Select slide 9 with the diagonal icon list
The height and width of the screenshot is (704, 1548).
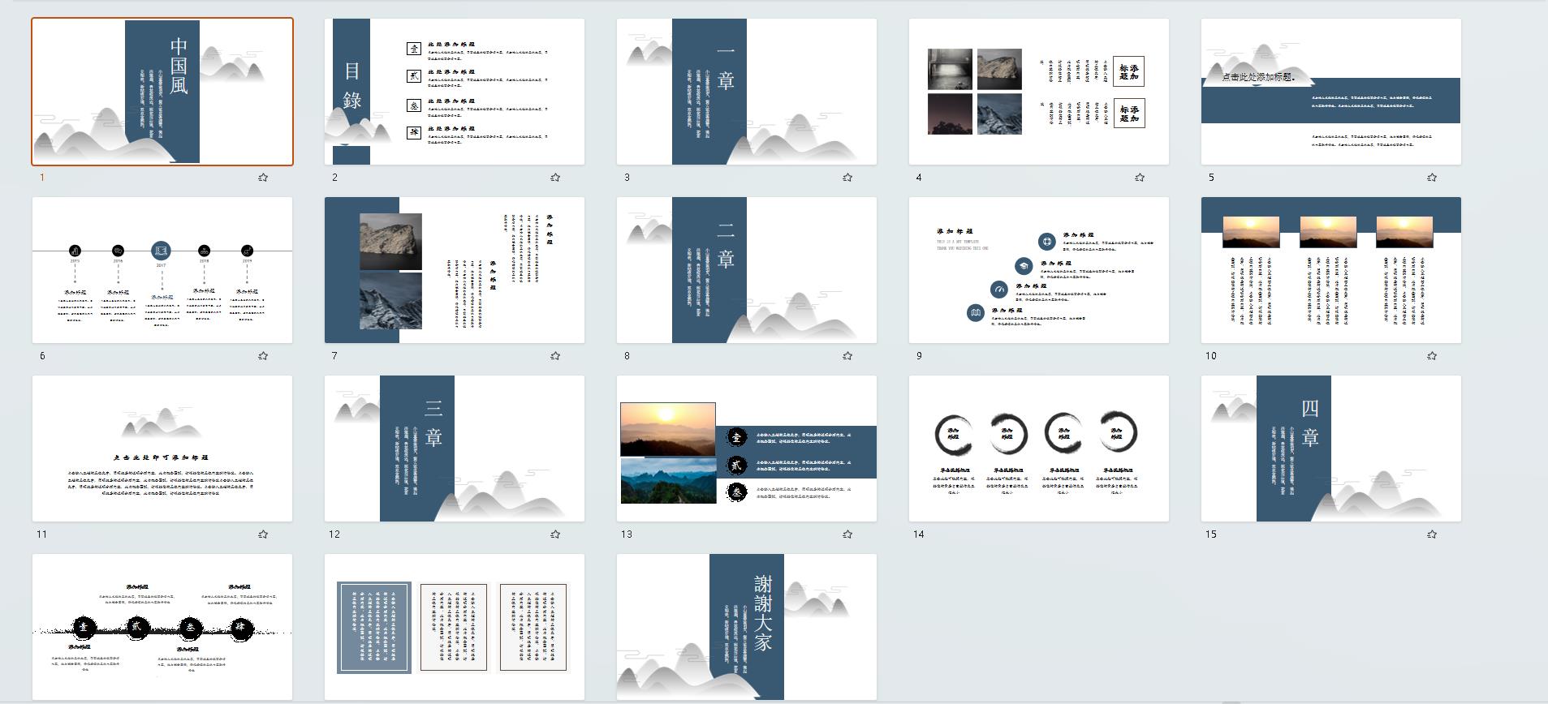point(1039,270)
